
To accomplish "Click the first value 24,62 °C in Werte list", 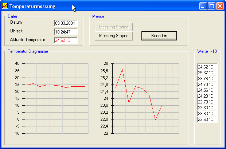I will 207,67.
